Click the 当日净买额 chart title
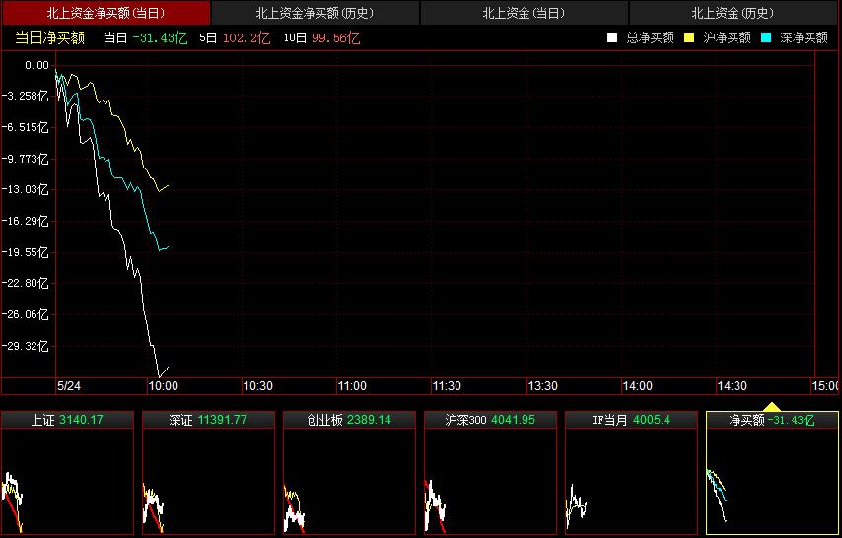Screen dimensions: 842x538 pyautogui.click(x=49, y=37)
